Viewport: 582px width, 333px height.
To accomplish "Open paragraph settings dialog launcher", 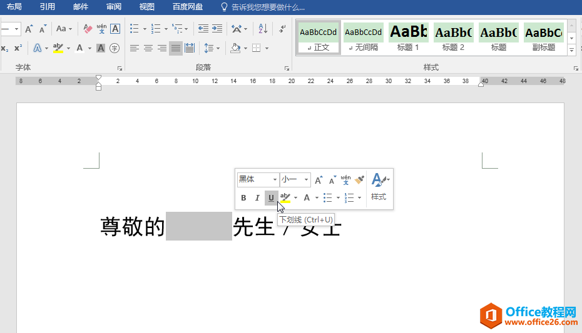I will tap(287, 68).
